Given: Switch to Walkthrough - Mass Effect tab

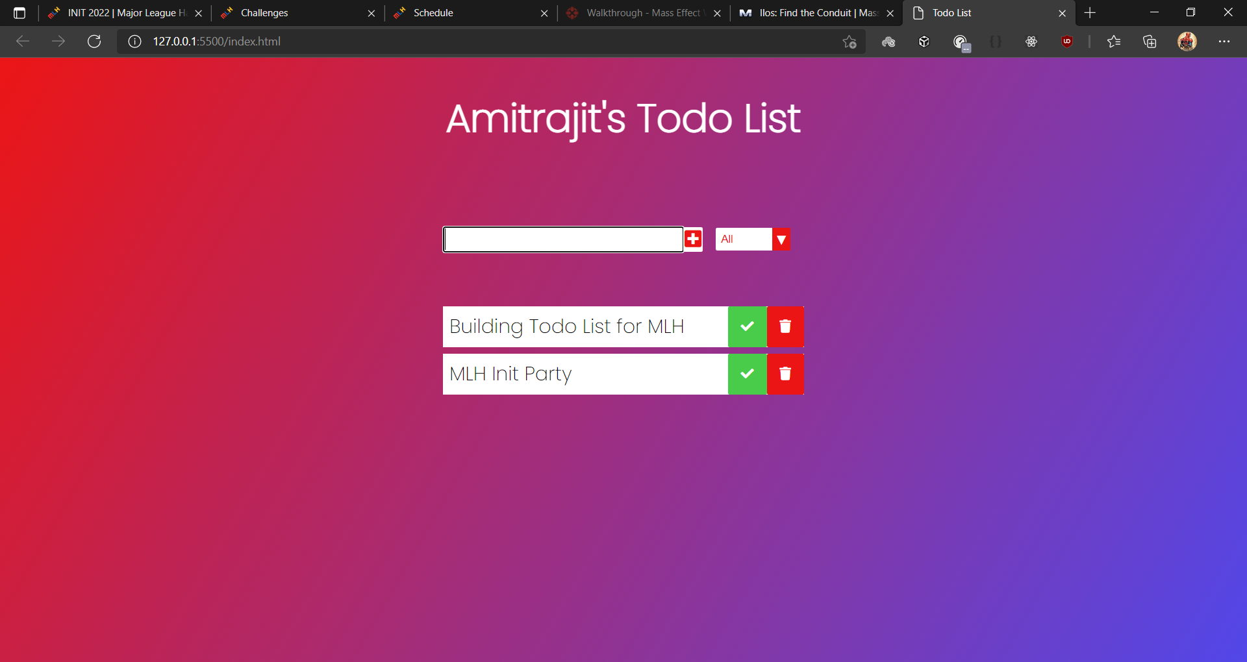Looking at the screenshot, I should pyautogui.click(x=643, y=13).
